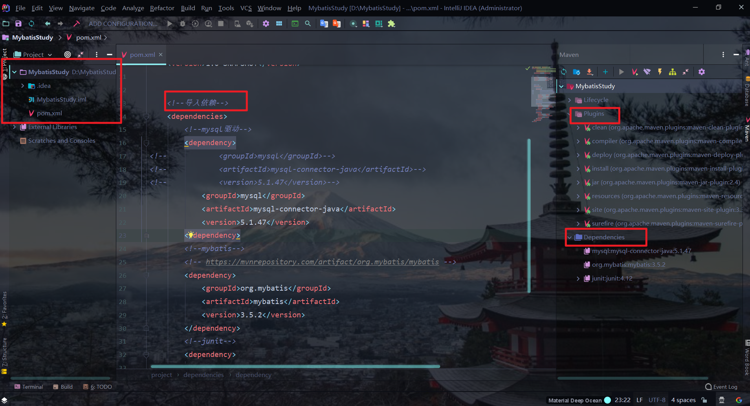Screen dimensions: 750x406
Task: Expand the Lifecycle node in Maven
Action: (x=570, y=100)
